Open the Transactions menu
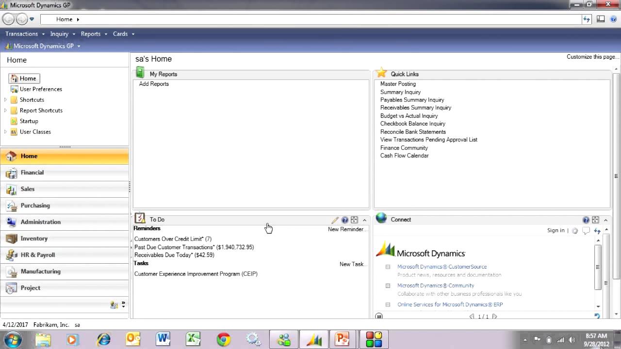 click(x=25, y=34)
